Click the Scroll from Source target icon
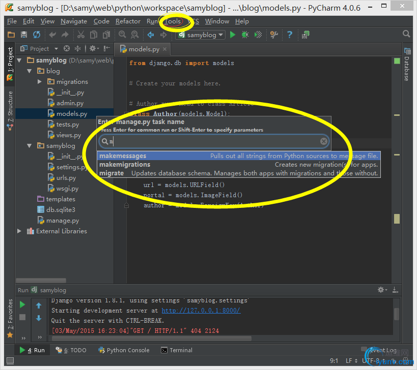The image size is (417, 370). (67, 49)
